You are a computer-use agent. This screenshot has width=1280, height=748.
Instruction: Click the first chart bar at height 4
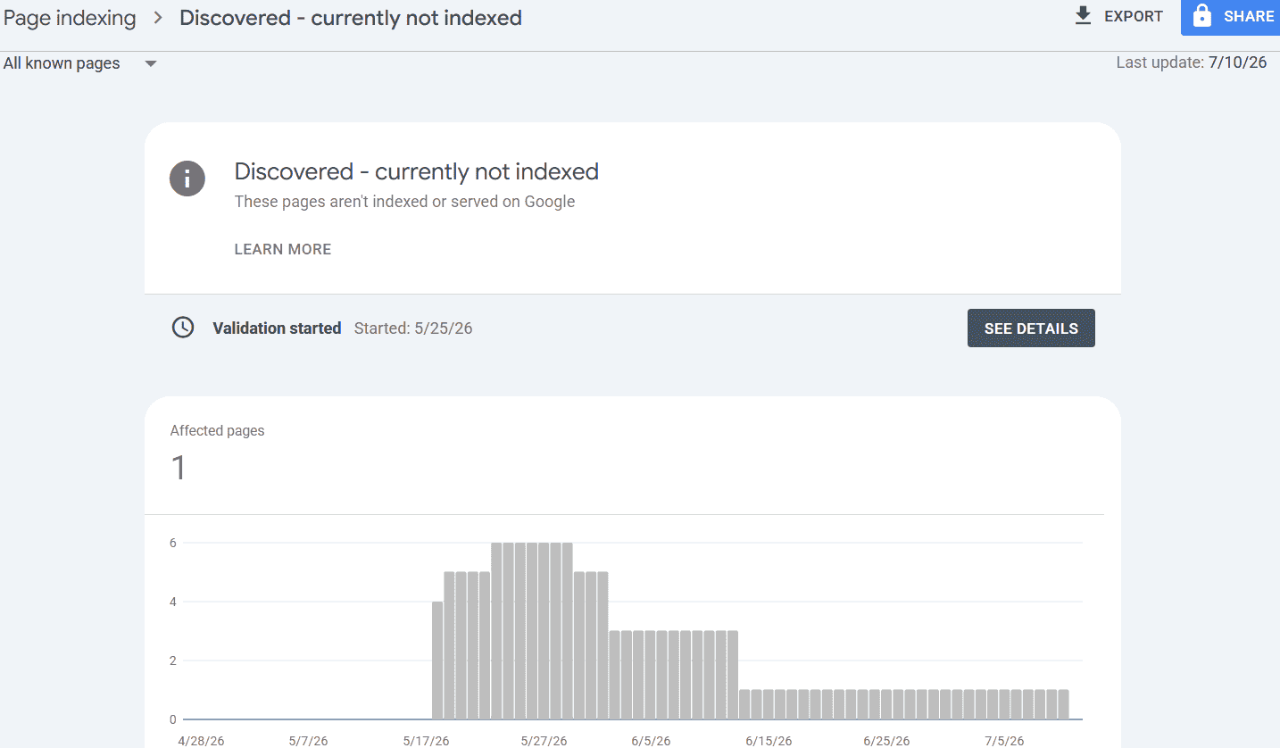(x=437, y=661)
